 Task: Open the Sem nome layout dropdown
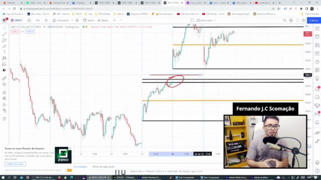click(x=206, y=20)
